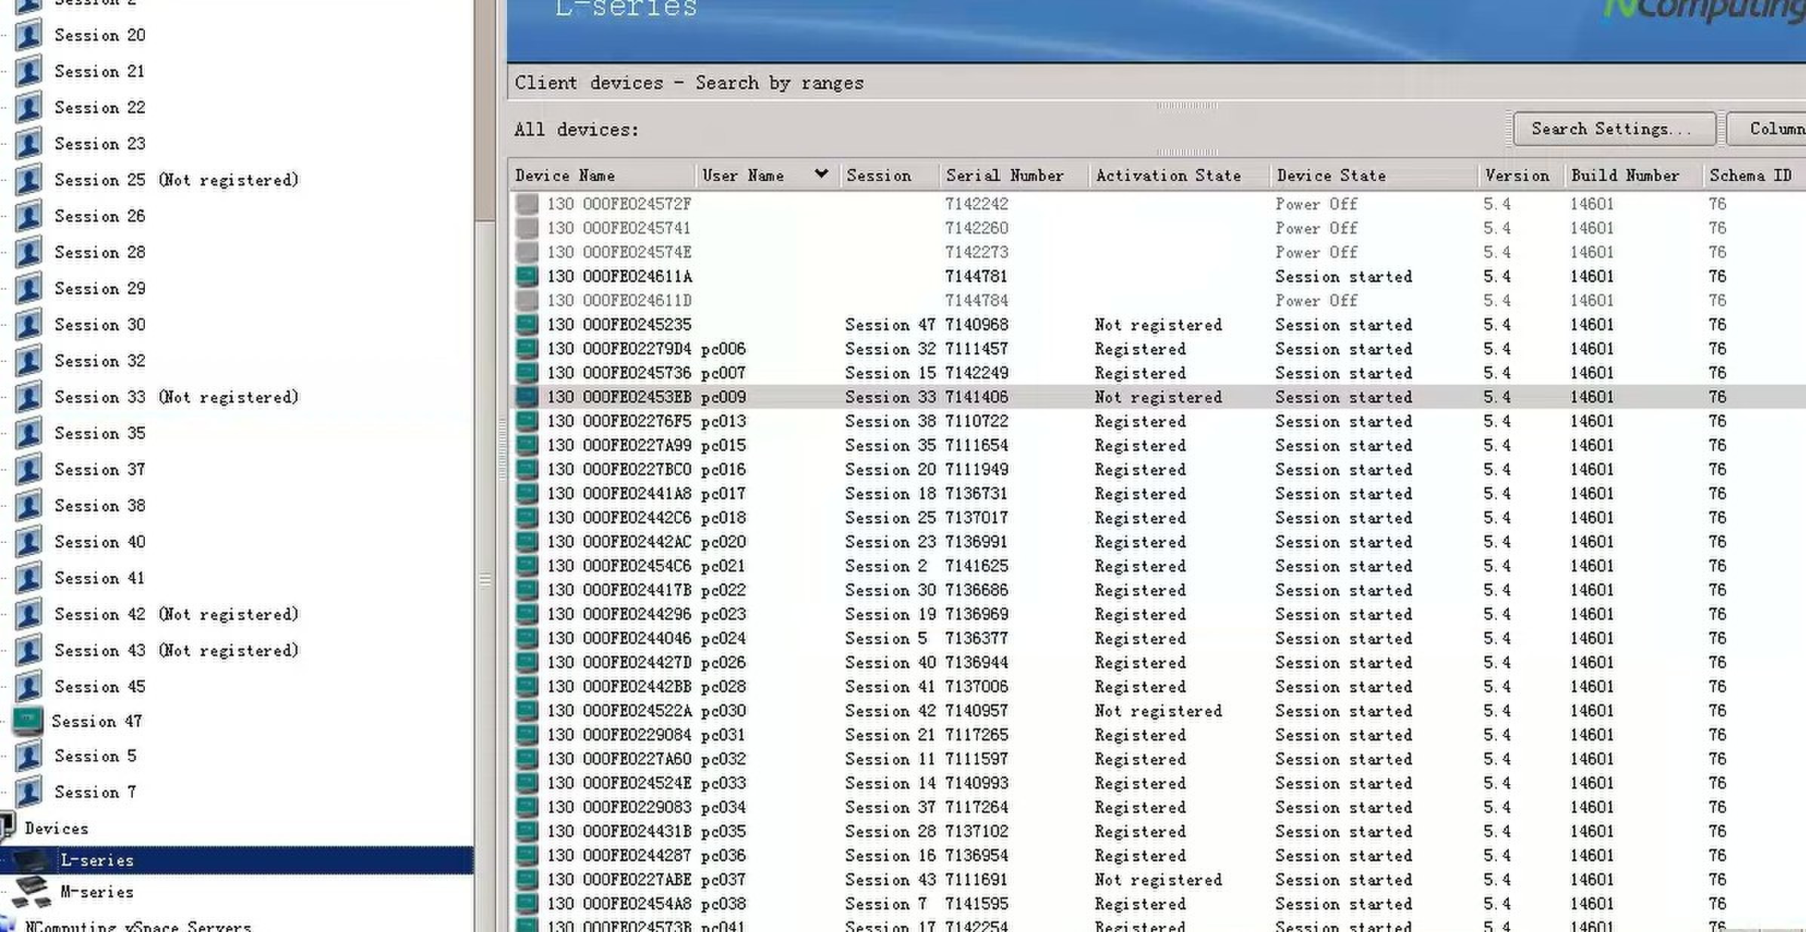
Task: Click user name pc018 in the list
Action: click(x=723, y=517)
